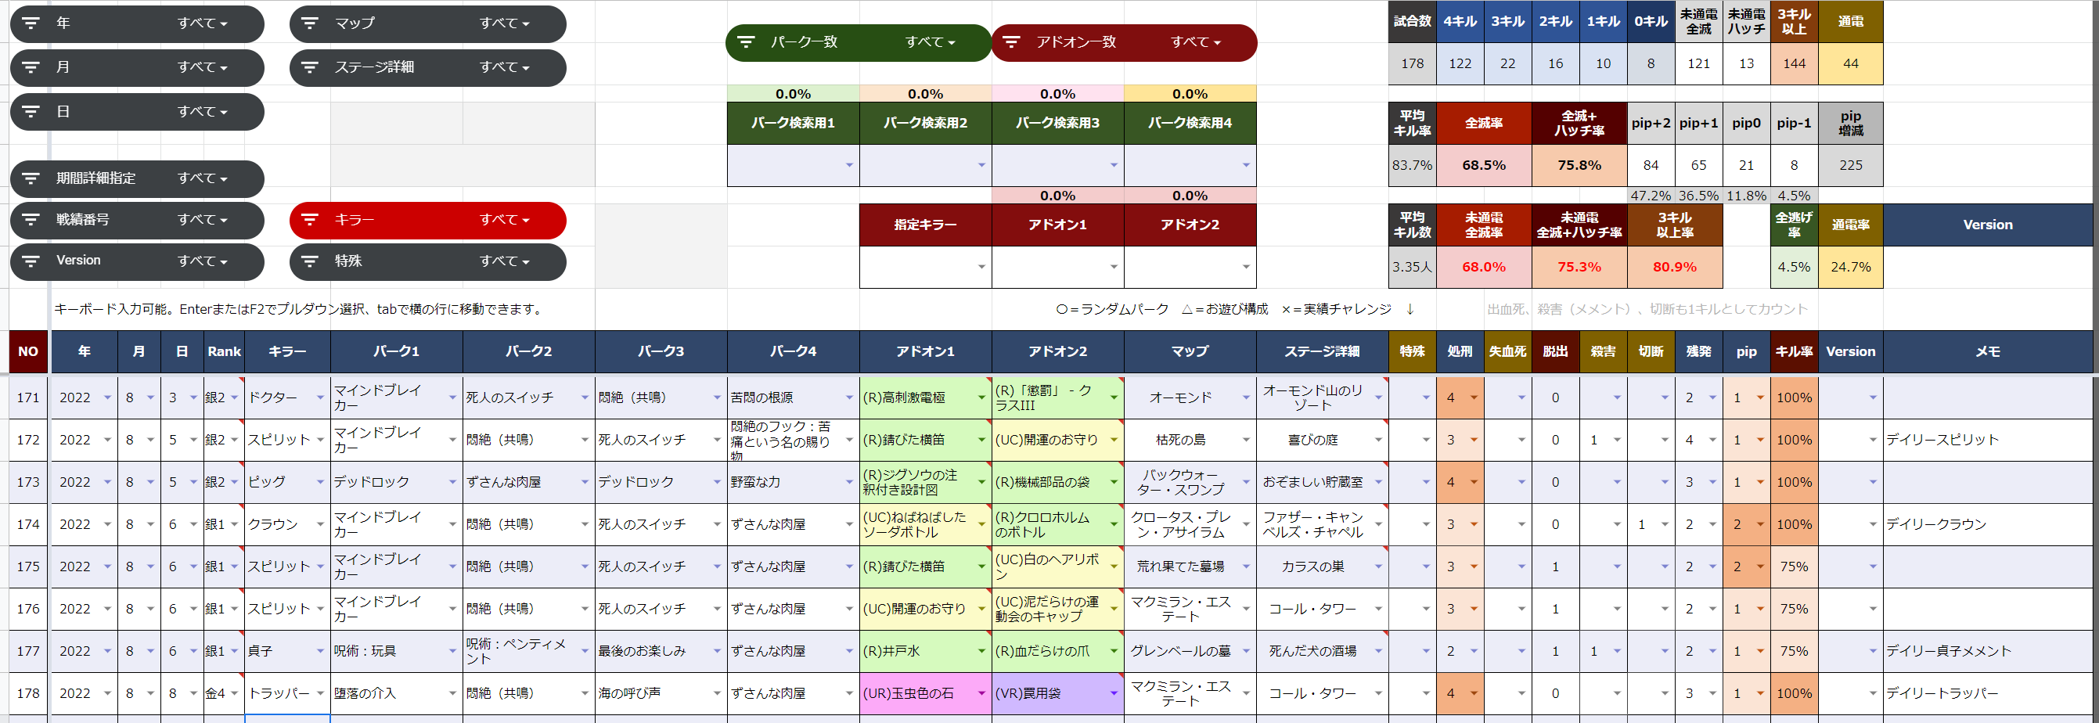This screenshot has height=723, width=2099.
Task: Click the filter icon of the 月 slicer
Action: click(31, 67)
